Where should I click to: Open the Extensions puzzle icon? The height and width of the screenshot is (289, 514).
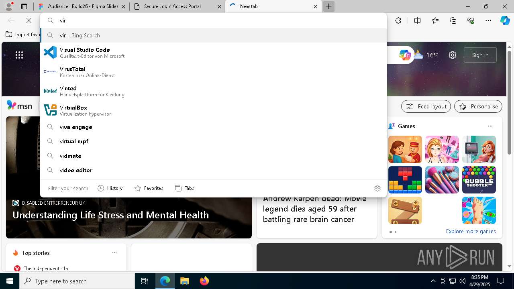coord(398,20)
